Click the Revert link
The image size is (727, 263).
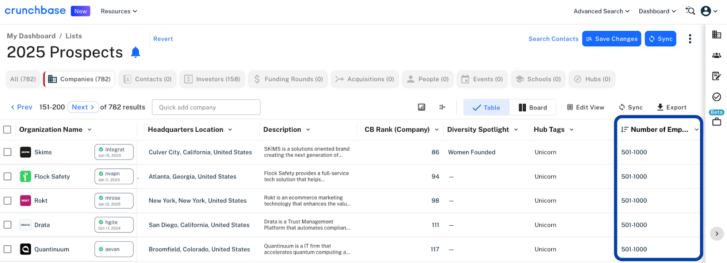(163, 39)
